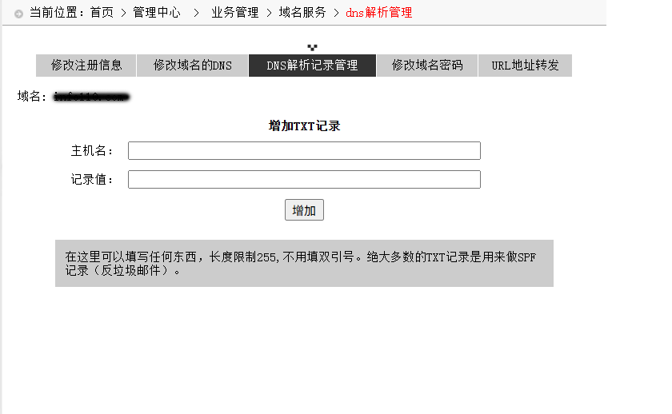Click the red dns解析管理 breadcrumb
This screenshot has height=414, width=672.
pyautogui.click(x=379, y=13)
